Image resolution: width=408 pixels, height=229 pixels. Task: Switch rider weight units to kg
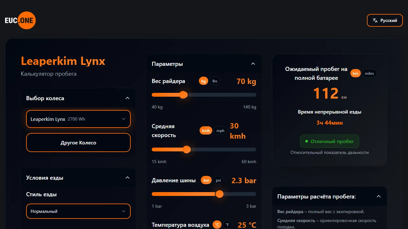coord(203,81)
